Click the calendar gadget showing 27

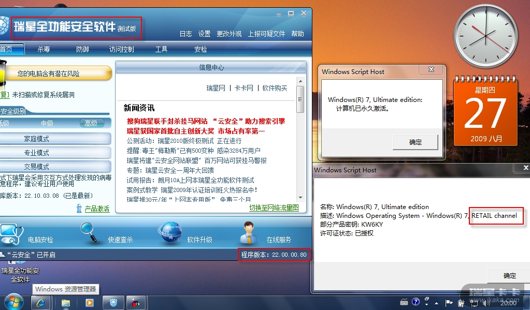pos(485,111)
